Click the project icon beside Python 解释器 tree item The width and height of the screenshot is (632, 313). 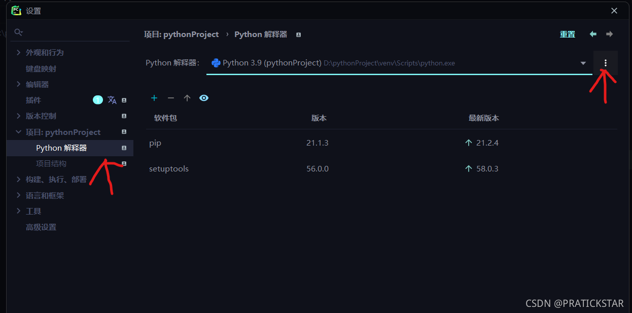(x=124, y=148)
